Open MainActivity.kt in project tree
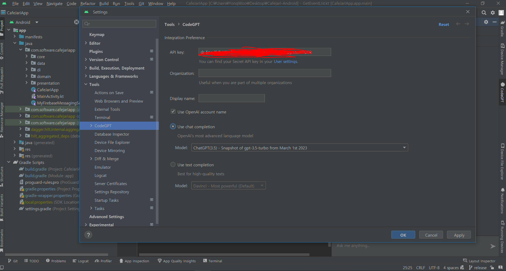The height and width of the screenshot is (271, 506). pyautogui.click(x=50, y=96)
